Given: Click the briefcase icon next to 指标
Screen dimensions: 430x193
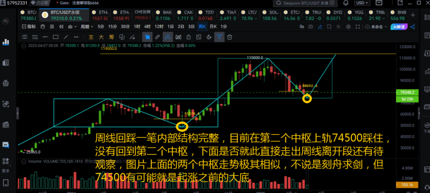Looking at the screenshot, I should (43, 27).
